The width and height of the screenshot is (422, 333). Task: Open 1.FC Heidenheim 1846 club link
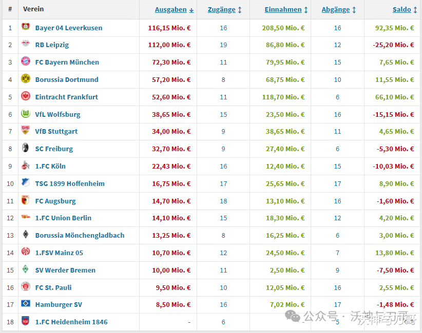[71, 322]
